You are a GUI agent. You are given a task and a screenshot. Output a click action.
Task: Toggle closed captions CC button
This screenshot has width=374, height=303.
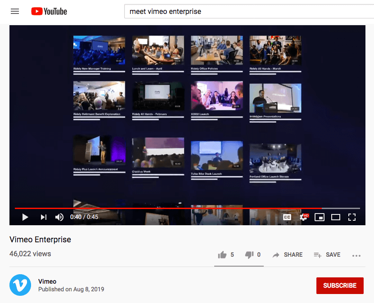[287, 217]
